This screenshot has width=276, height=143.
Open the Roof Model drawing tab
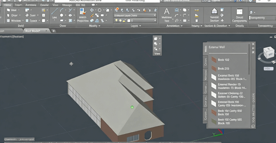point(33,31)
